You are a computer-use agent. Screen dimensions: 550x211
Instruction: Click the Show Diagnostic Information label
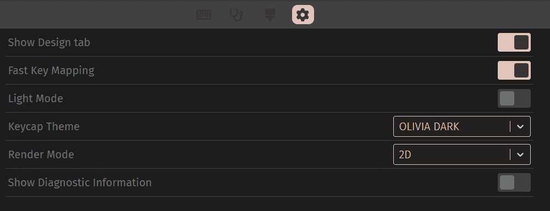(80, 182)
